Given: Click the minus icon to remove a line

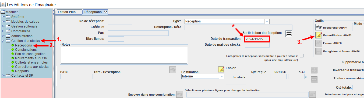Looking at the screenshot, I should point(314,80).
